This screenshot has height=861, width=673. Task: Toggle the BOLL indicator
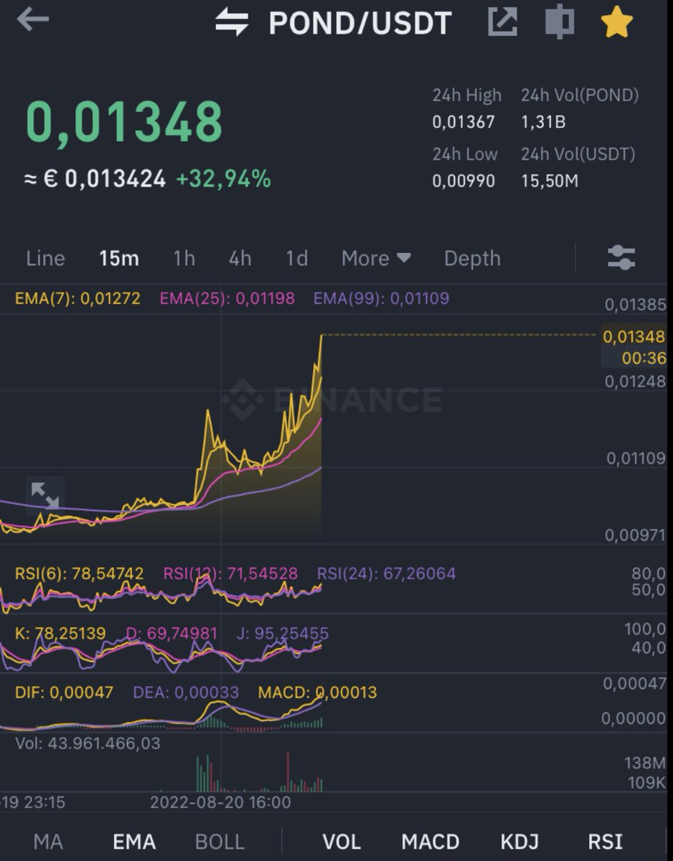[x=220, y=842]
